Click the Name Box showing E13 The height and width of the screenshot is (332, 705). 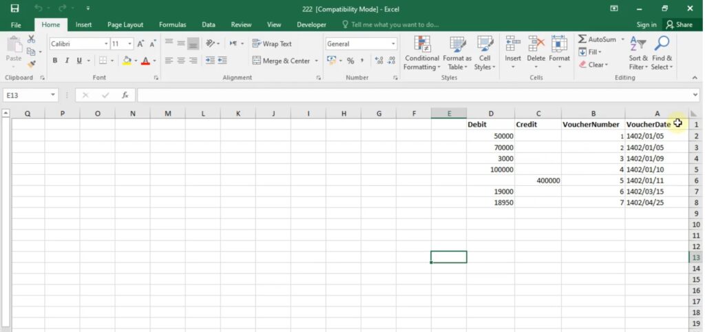(30, 95)
